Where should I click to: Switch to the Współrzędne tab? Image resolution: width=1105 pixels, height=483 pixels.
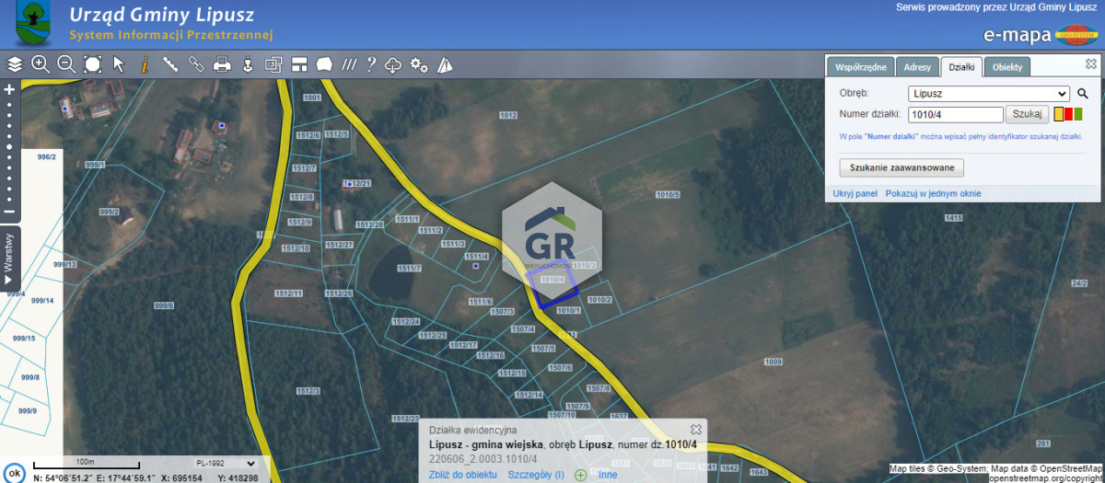point(861,67)
